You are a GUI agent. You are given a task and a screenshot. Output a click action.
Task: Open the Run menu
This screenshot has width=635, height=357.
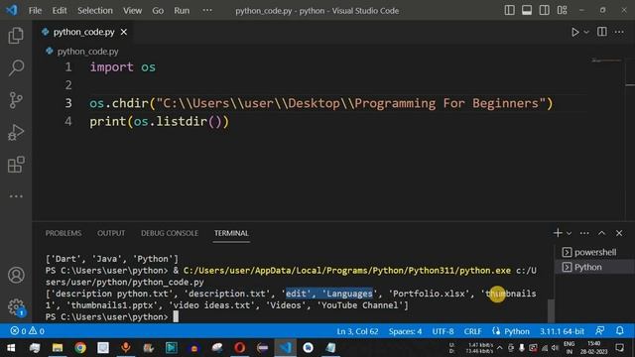[x=182, y=11]
